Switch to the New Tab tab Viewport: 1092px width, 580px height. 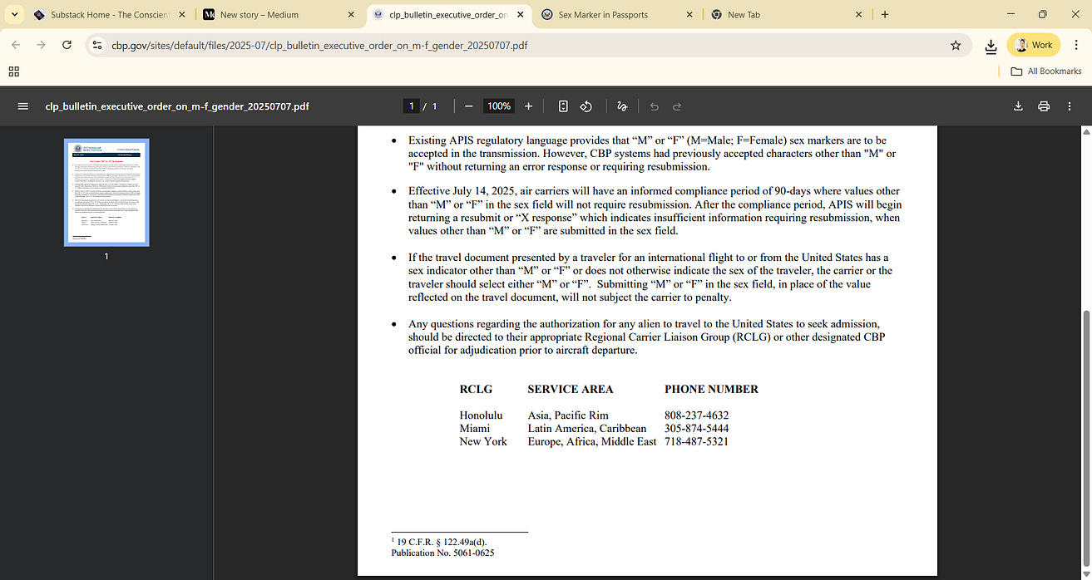coord(786,15)
